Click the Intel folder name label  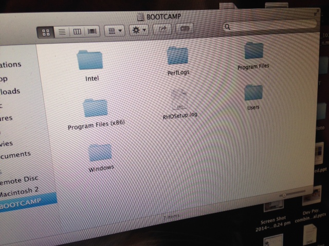pos(92,78)
